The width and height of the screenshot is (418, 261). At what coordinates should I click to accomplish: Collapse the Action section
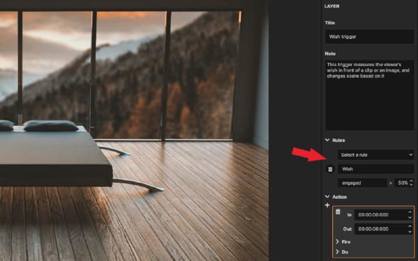(327, 197)
